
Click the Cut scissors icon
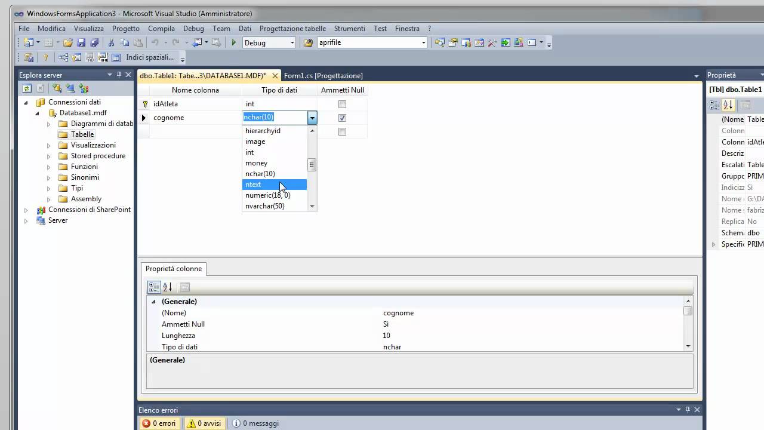point(111,42)
